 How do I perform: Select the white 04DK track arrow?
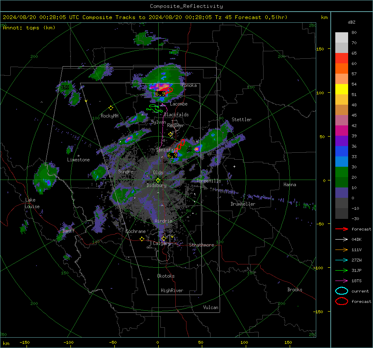tap(342, 240)
